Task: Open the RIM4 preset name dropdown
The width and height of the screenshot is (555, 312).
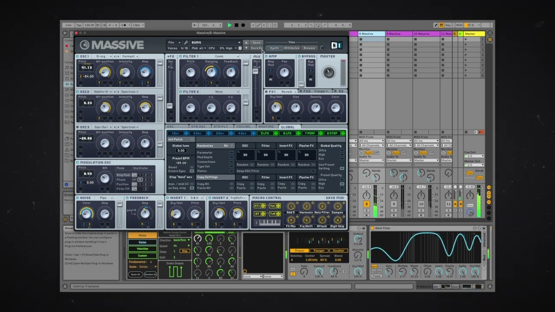Action: (215, 42)
